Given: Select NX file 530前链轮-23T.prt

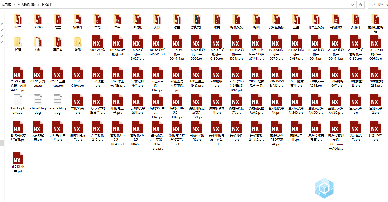Looking at the screenshot, I should [376, 77].
